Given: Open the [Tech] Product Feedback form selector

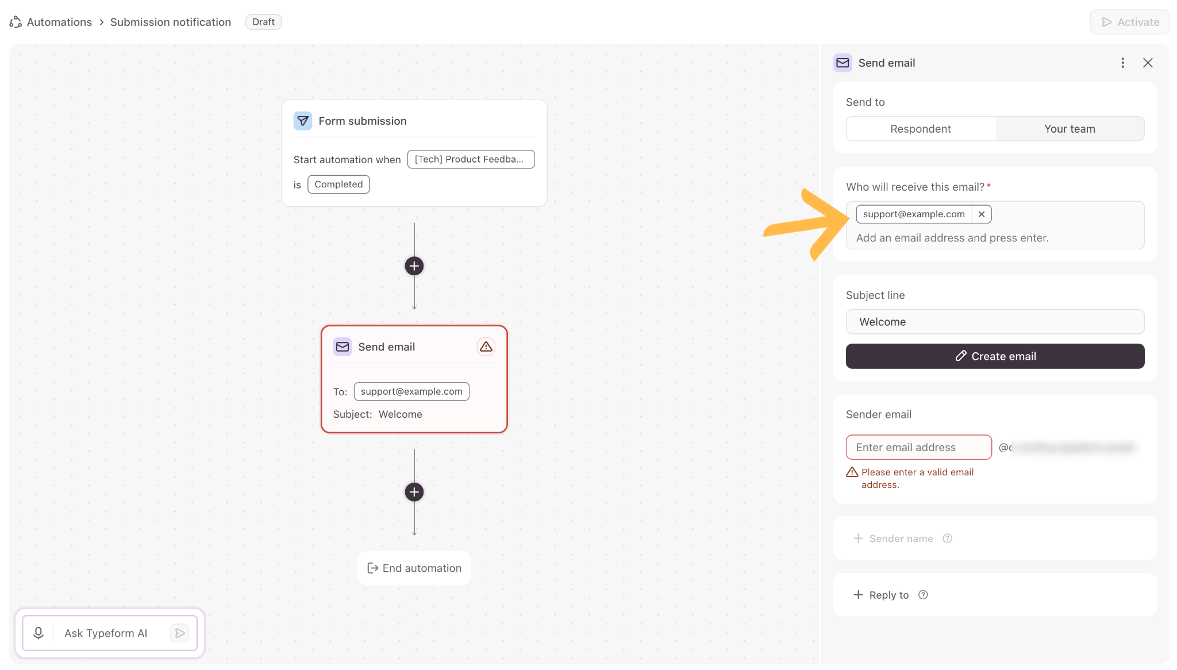Looking at the screenshot, I should click(471, 159).
